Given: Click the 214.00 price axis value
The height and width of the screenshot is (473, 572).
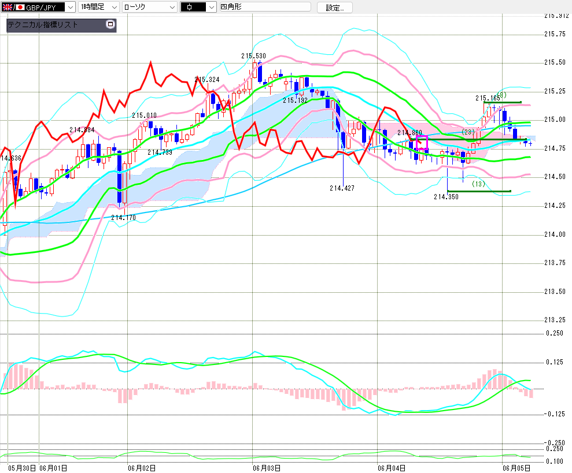Looking at the screenshot, I should coord(555,234).
